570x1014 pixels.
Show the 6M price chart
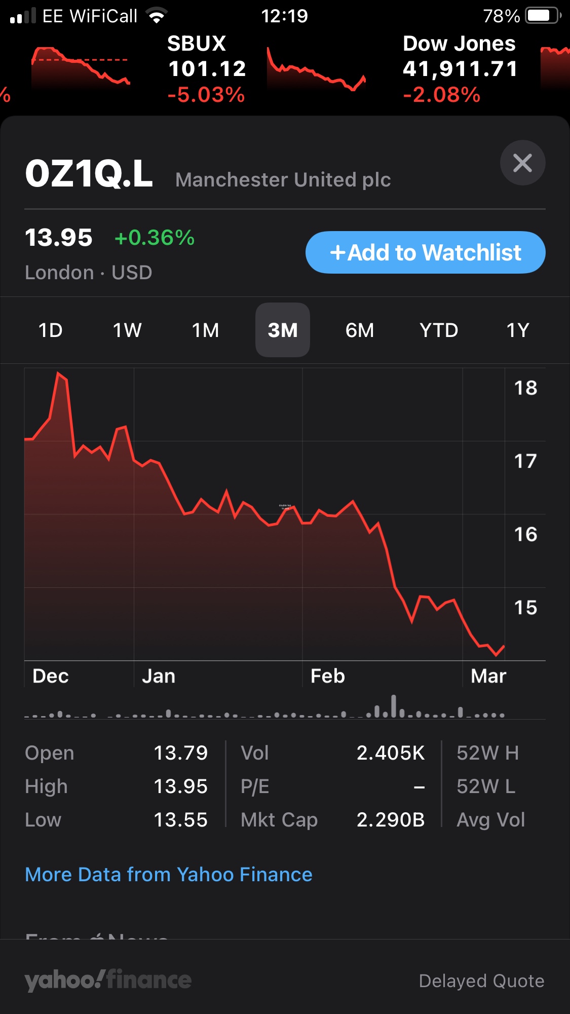(360, 330)
